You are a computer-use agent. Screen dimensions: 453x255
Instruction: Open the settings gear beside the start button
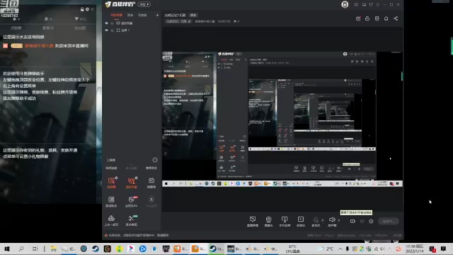[371, 221]
